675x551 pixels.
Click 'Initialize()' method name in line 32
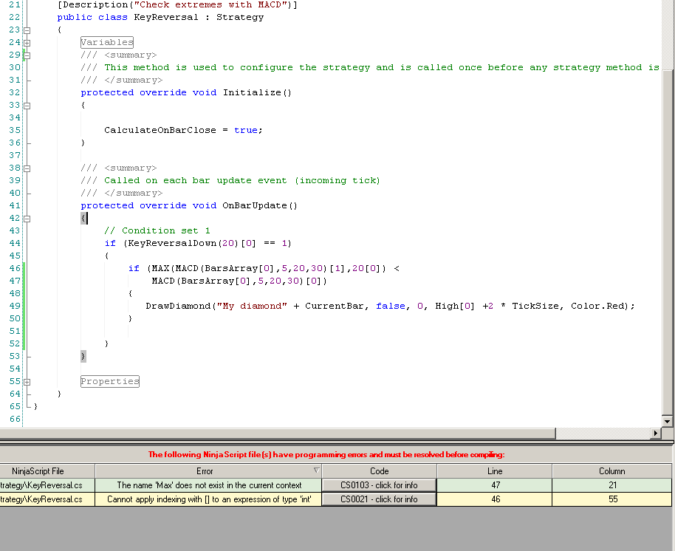(x=257, y=92)
